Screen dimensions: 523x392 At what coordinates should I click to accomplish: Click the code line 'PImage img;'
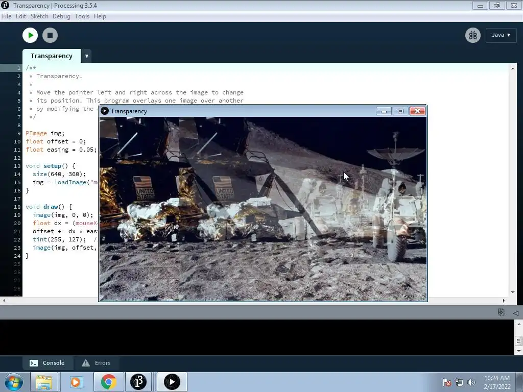pos(45,133)
